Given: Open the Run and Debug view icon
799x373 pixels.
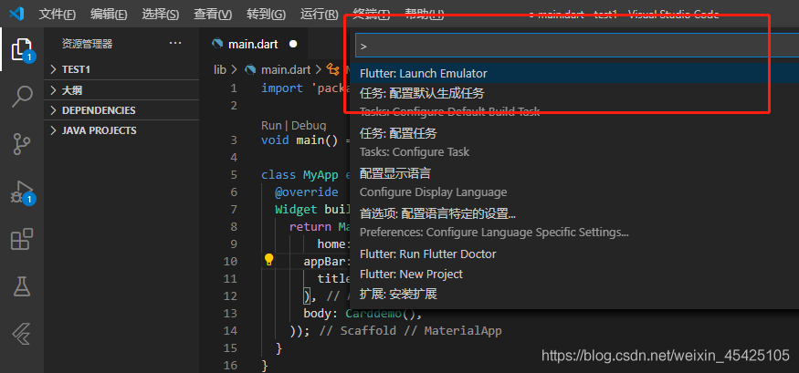Looking at the screenshot, I should (x=21, y=192).
